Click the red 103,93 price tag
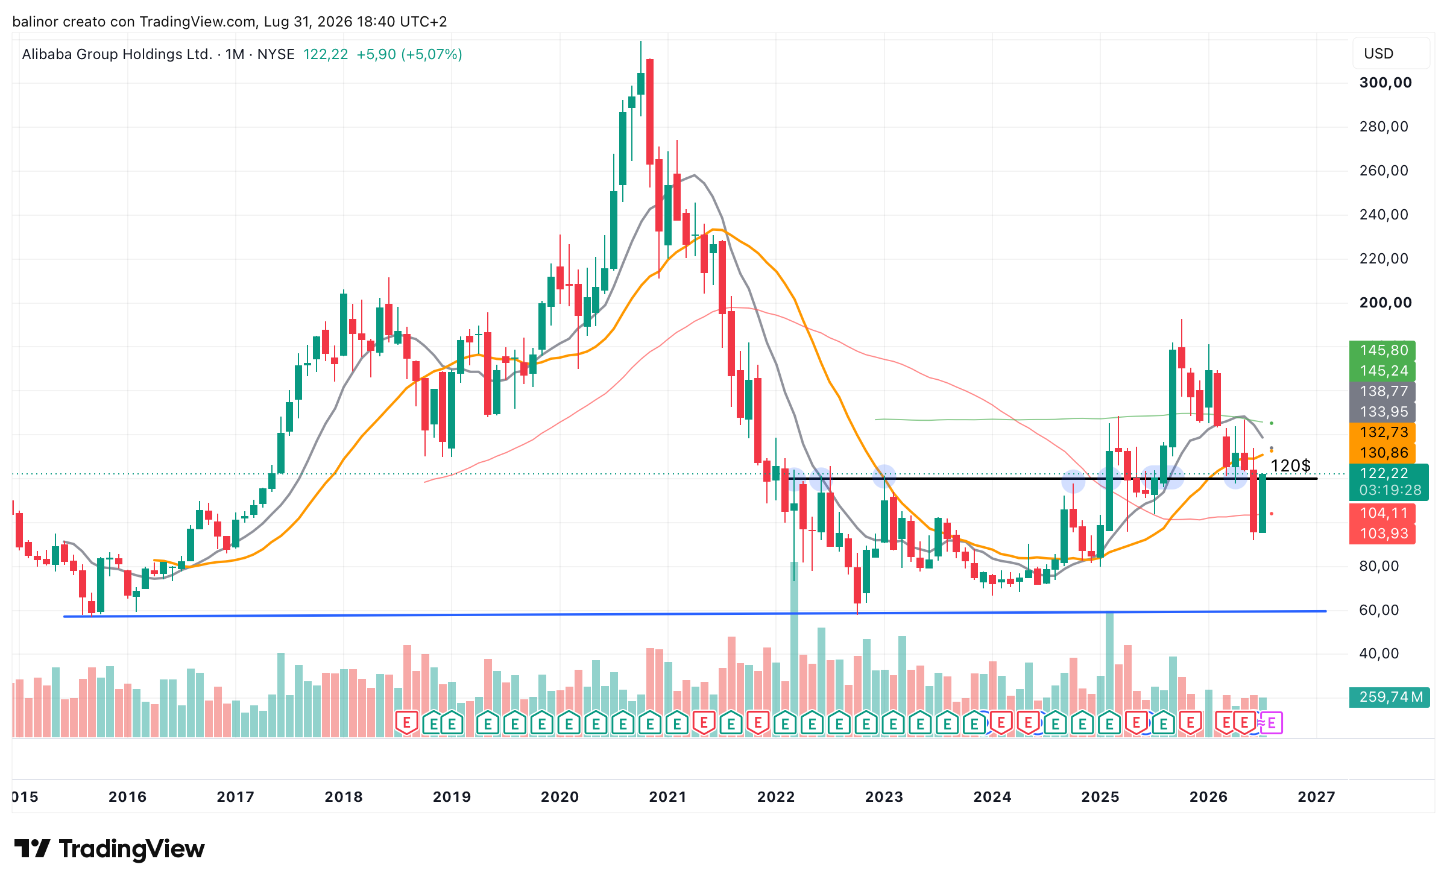Screen dimensions: 1447x885 tap(1382, 534)
